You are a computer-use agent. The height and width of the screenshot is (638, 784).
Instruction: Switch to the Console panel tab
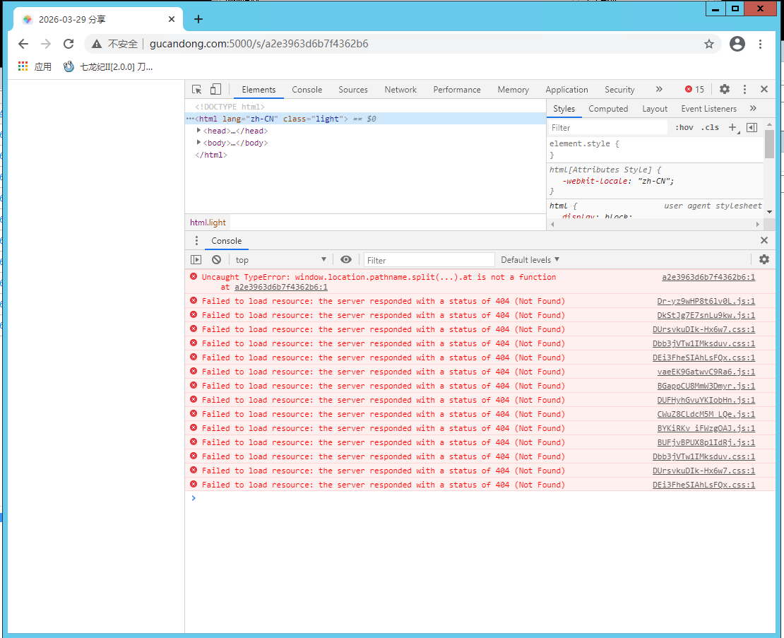(307, 90)
